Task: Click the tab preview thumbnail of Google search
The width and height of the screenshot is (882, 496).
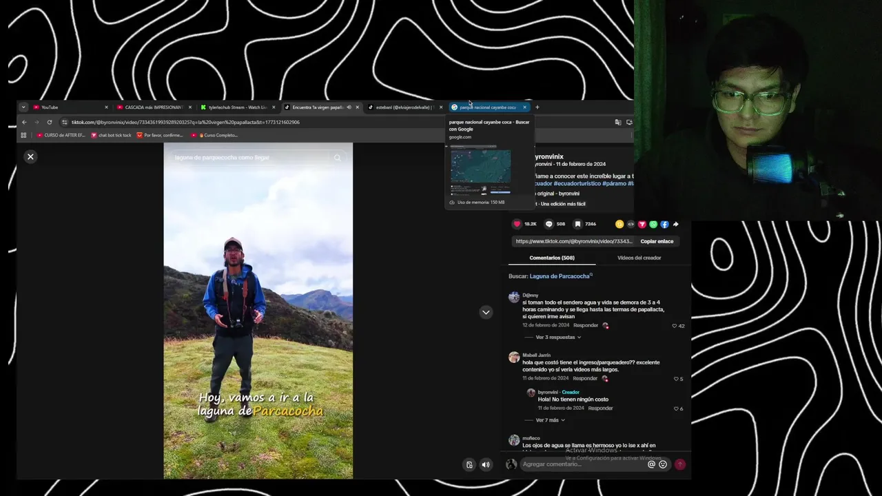Action: tap(481, 171)
